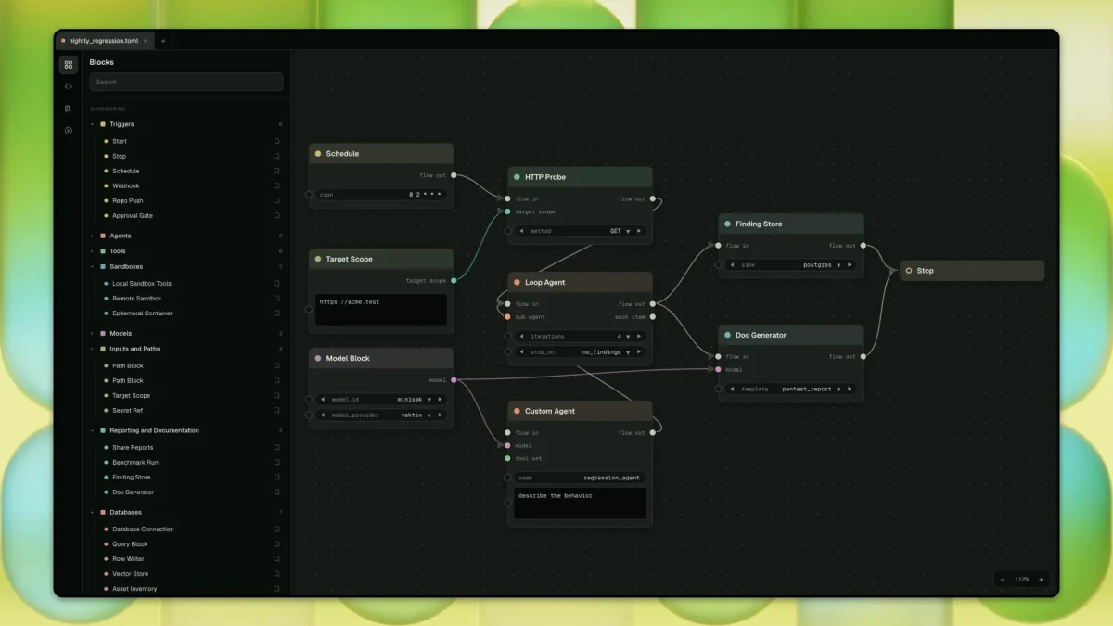The image size is (1113, 626).
Task: Click the describe the behavior text area
Action: [x=580, y=504]
